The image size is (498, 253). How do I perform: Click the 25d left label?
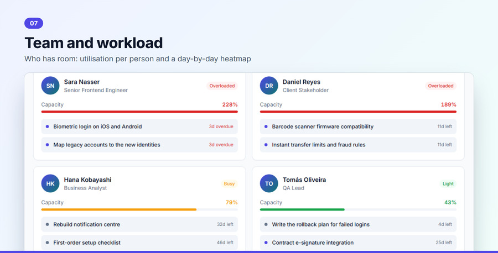[x=444, y=243]
